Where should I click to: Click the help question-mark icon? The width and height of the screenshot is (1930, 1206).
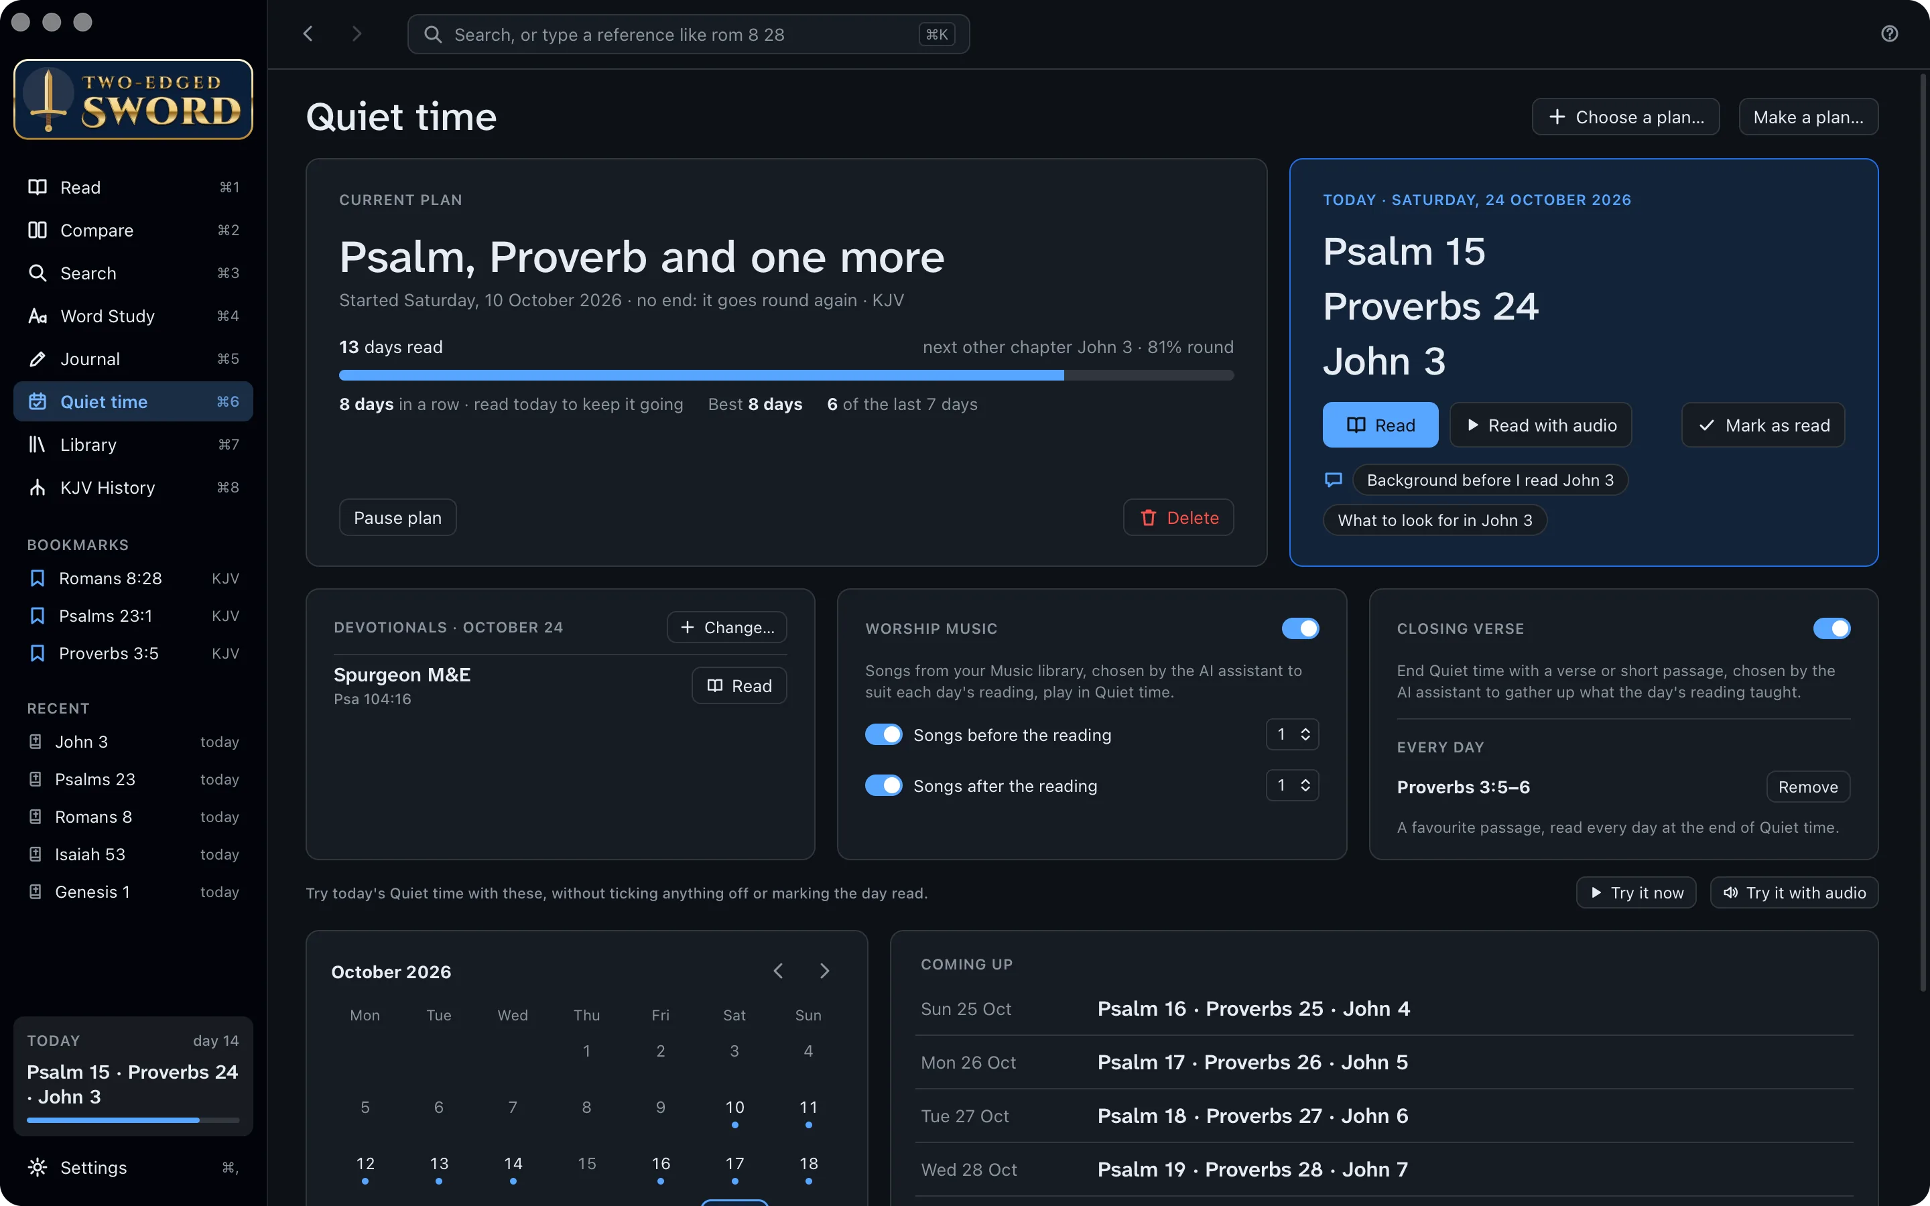[1889, 33]
